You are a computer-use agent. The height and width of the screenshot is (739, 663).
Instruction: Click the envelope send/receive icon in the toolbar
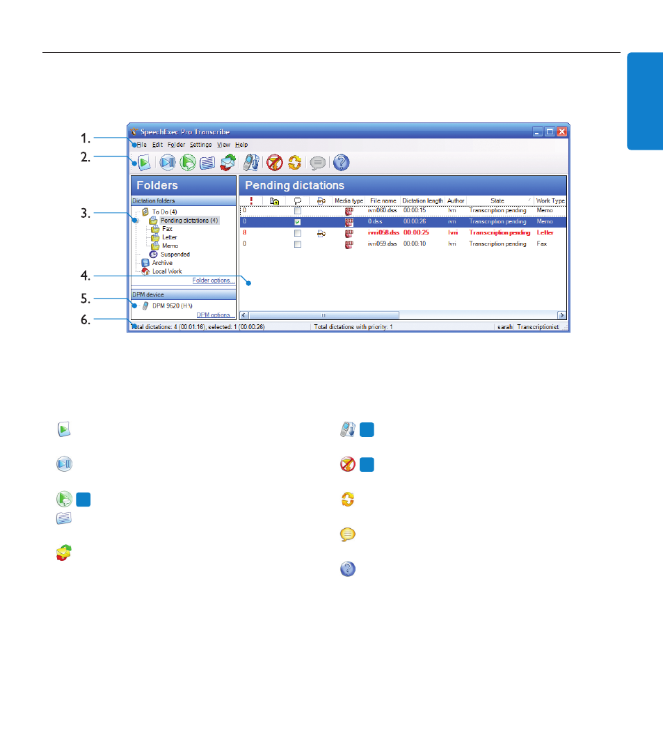[228, 163]
